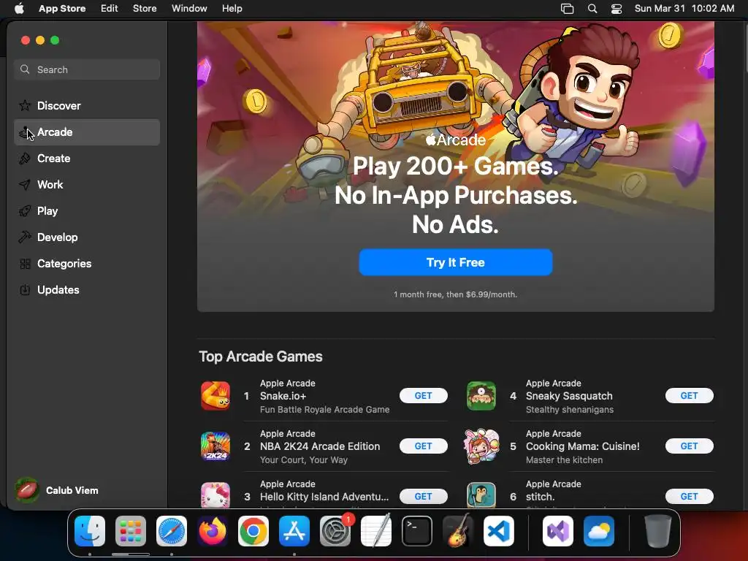
Task: Get Cooking Mama: Cuisine!
Action: tap(690, 446)
